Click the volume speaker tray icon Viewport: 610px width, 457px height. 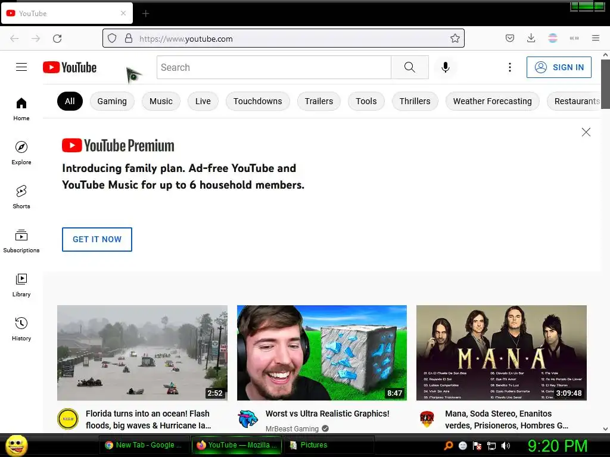(x=506, y=446)
